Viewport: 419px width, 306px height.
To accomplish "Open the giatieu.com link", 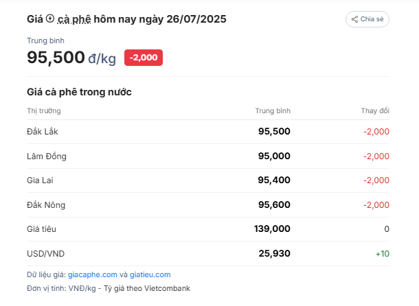I will [x=150, y=274].
